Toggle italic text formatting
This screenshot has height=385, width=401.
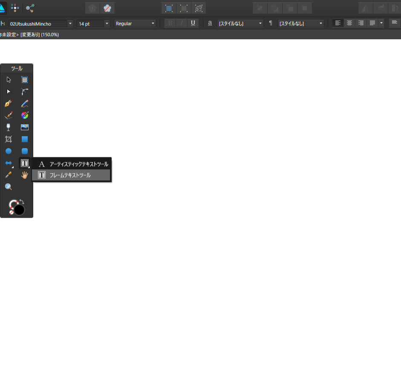182,23
